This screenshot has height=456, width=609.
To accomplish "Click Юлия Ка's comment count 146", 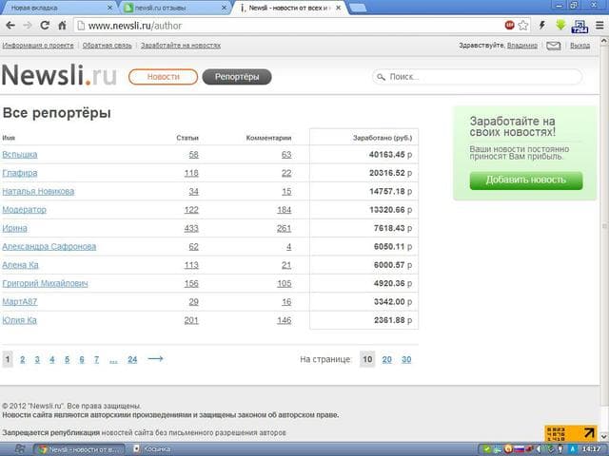I will (x=284, y=320).
